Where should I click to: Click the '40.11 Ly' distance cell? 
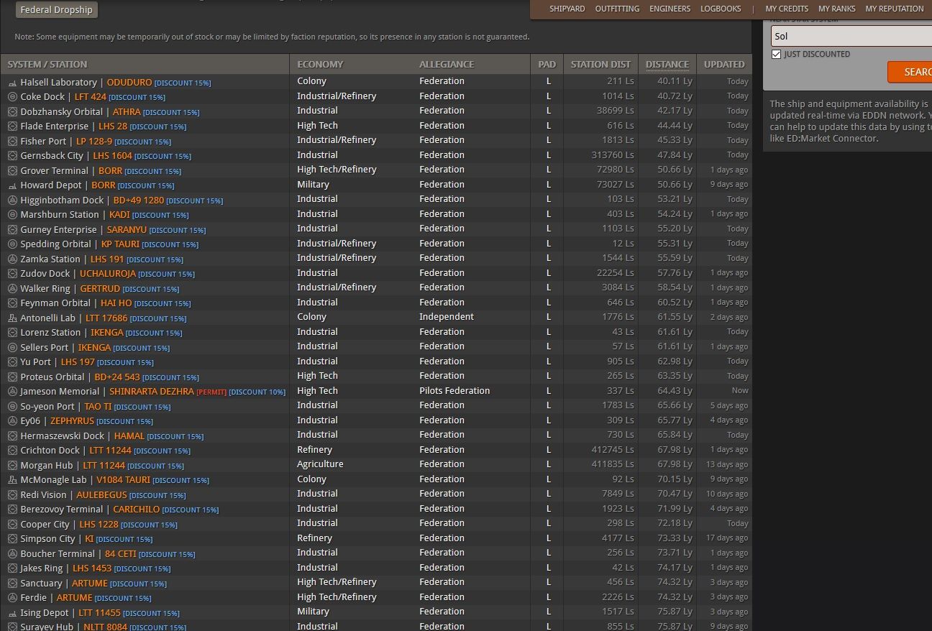(675, 81)
